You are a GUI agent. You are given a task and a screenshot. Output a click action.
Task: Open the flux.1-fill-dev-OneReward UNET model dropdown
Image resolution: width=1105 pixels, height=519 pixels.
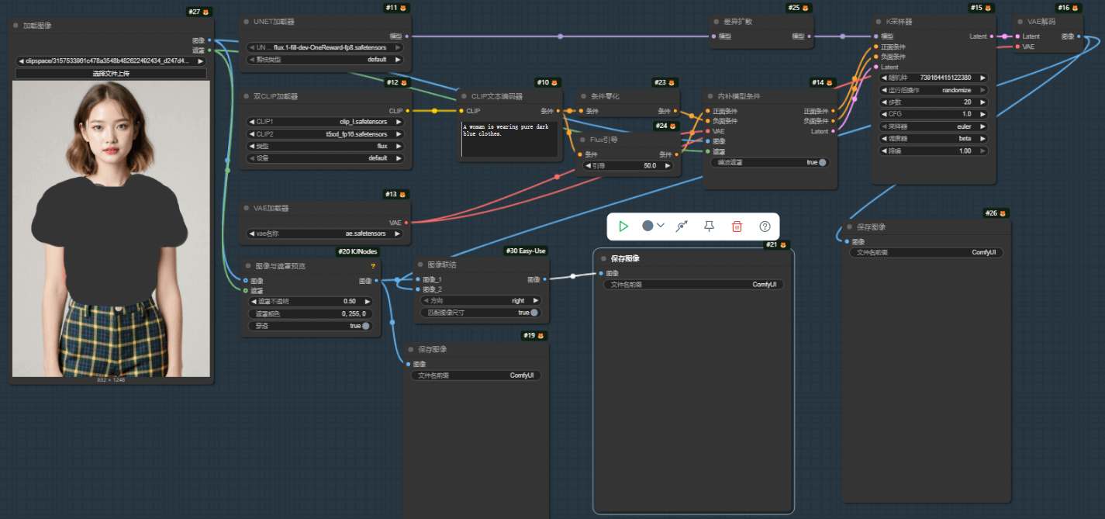click(x=325, y=47)
